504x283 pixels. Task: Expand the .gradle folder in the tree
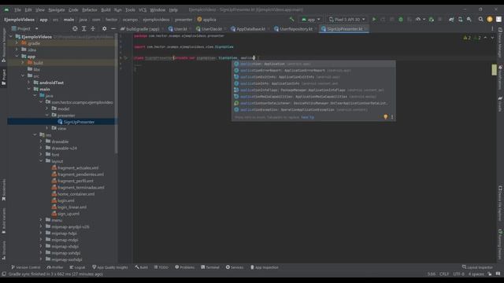(x=17, y=43)
